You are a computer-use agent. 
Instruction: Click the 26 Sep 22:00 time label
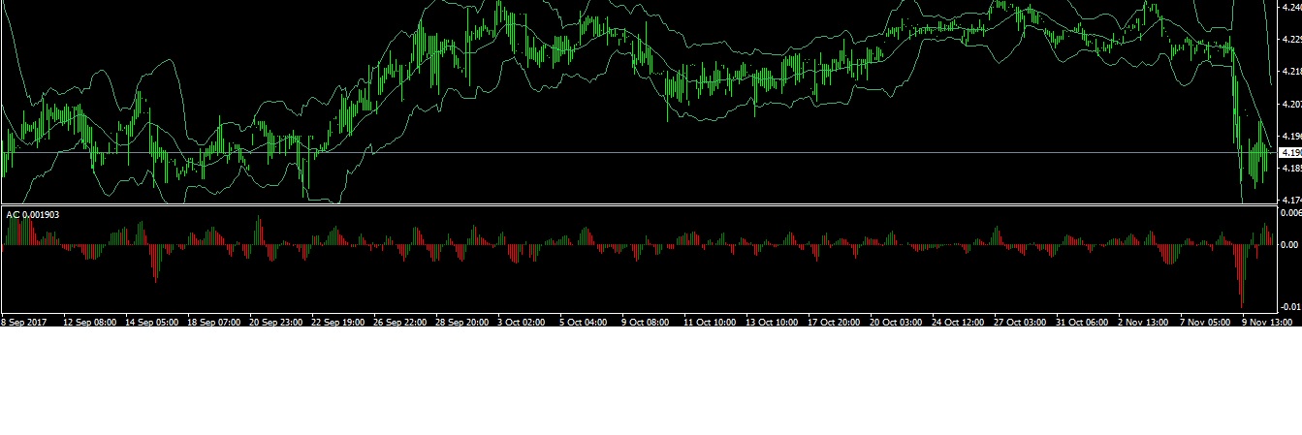pos(400,321)
